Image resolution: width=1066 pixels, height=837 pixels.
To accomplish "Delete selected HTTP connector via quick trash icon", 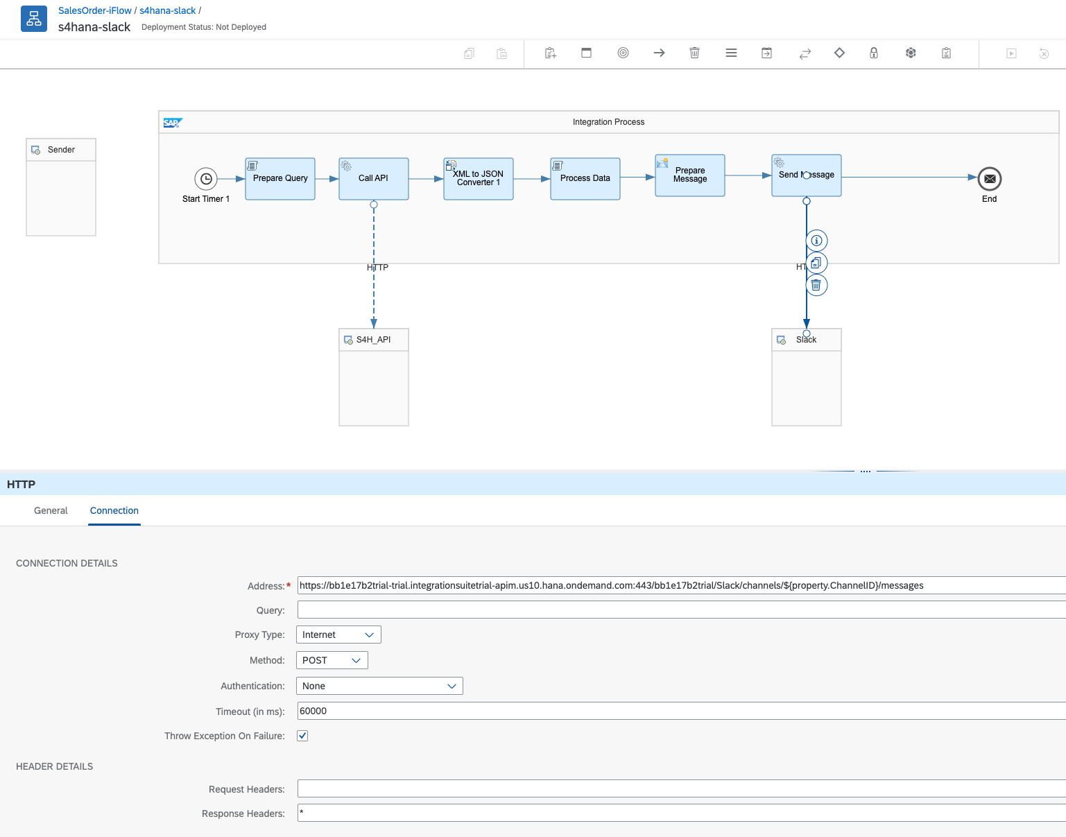I will coord(816,285).
